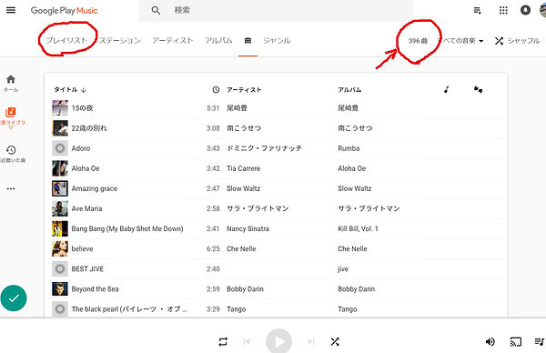Select the 曲 songs tab
Viewport: 546px width, 353px height.
(248, 41)
